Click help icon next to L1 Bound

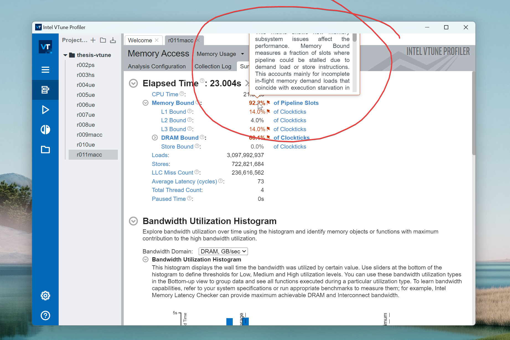[190, 111]
